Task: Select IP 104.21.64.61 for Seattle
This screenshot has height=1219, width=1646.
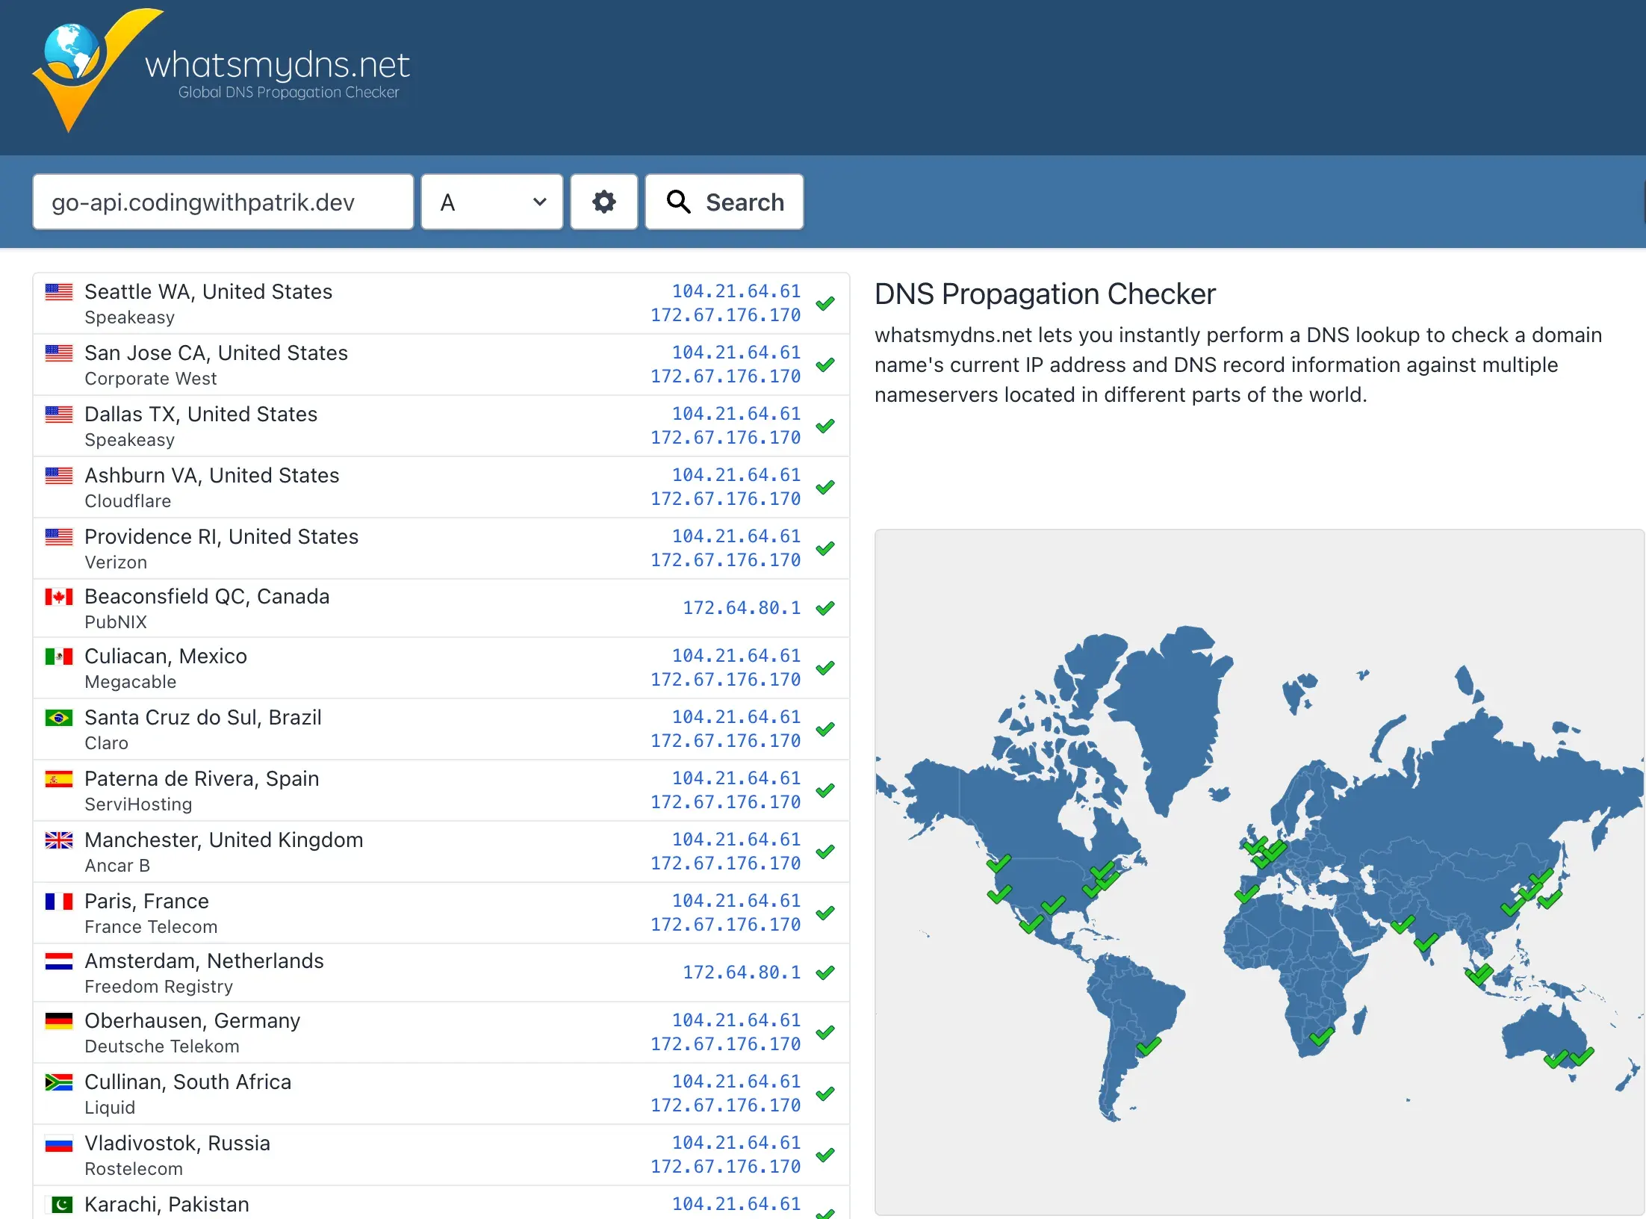Action: 736,291
